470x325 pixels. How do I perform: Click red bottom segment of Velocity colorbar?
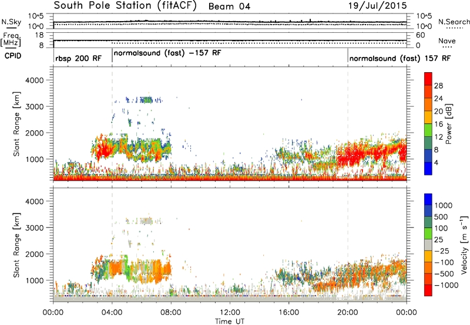coord(428,290)
